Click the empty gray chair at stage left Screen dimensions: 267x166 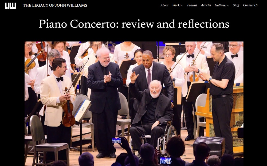point(49,138)
